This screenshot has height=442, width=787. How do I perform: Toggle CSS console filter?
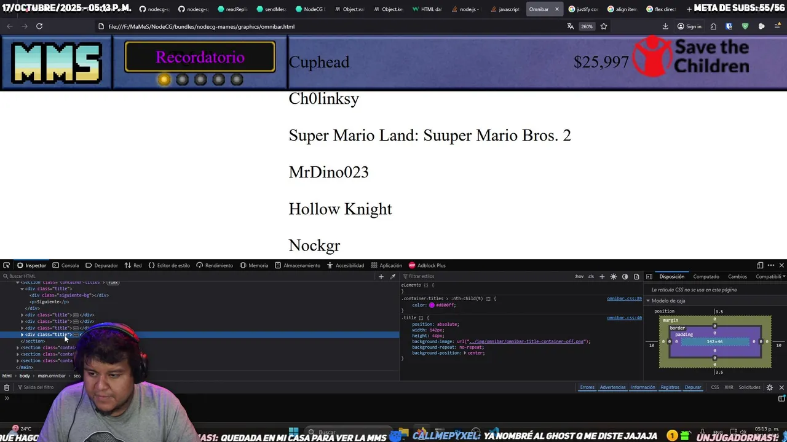715,387
